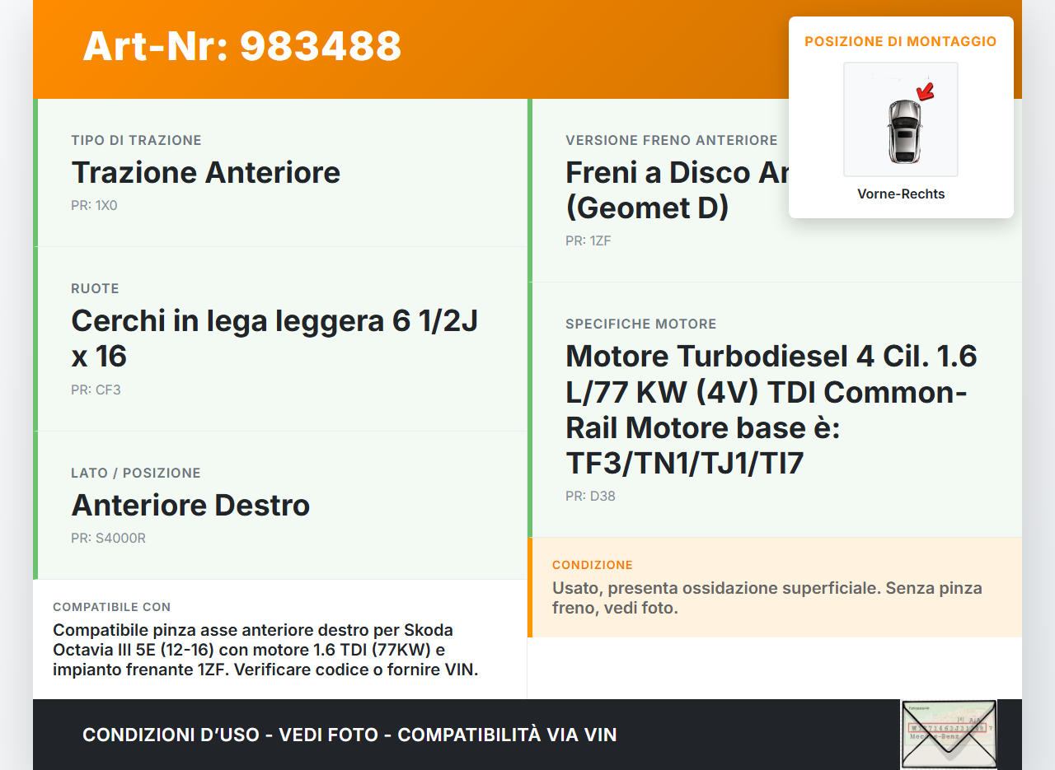Click the LATO / POSIZIONE label
This screenshot has width=1055, height=770.
point(136,474)
